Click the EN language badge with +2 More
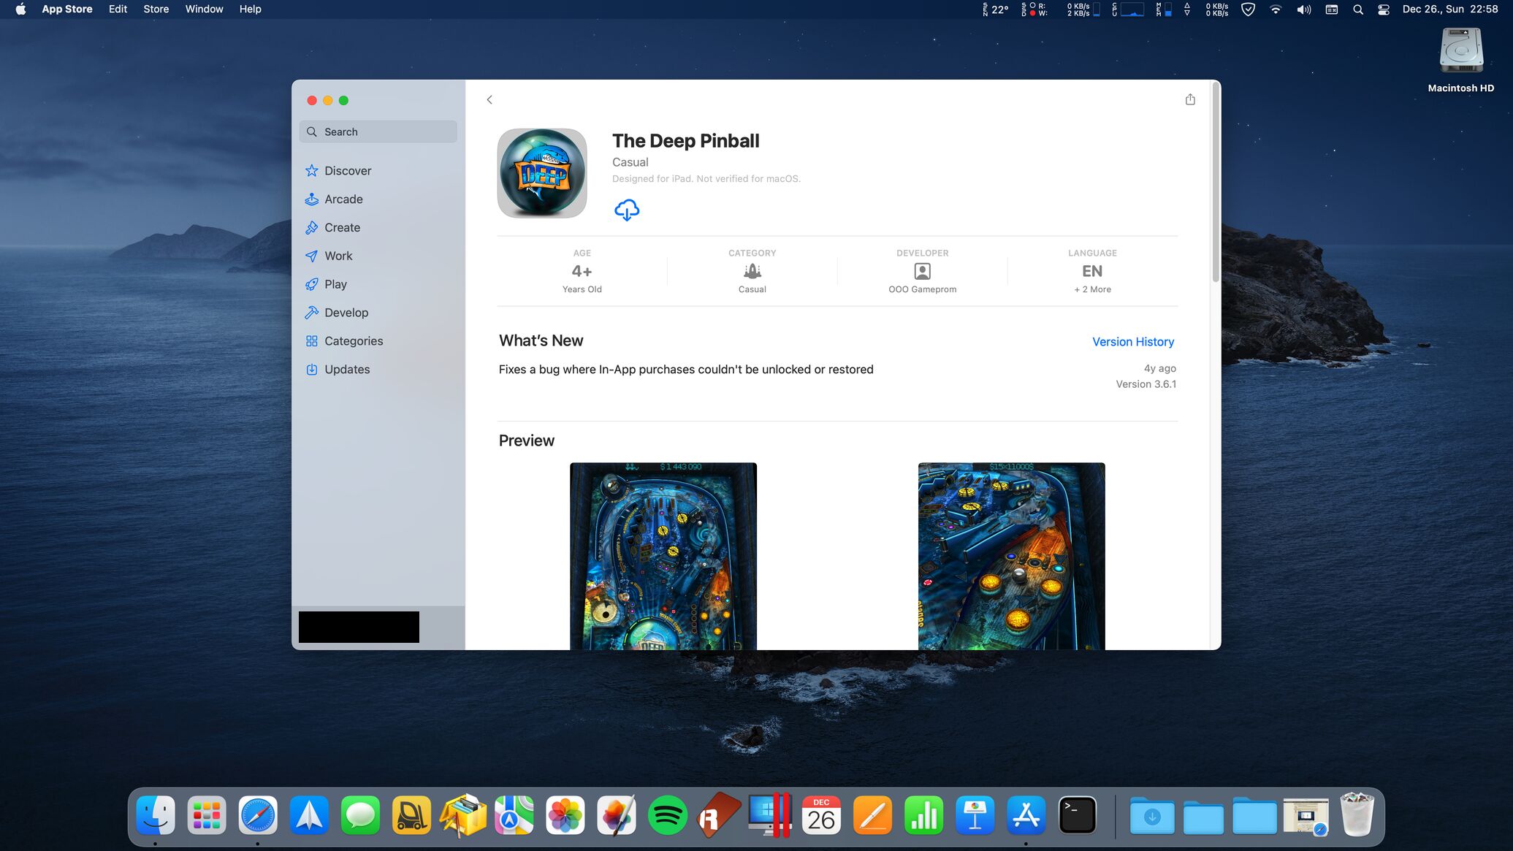Image resolution: width=1513 pixels, height=851 pixels. click(x=1092, y=272)
